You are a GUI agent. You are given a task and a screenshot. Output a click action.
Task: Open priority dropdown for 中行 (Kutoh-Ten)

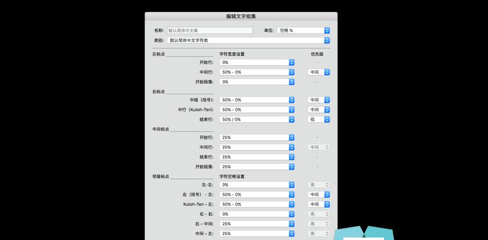(x=319, y=110)
